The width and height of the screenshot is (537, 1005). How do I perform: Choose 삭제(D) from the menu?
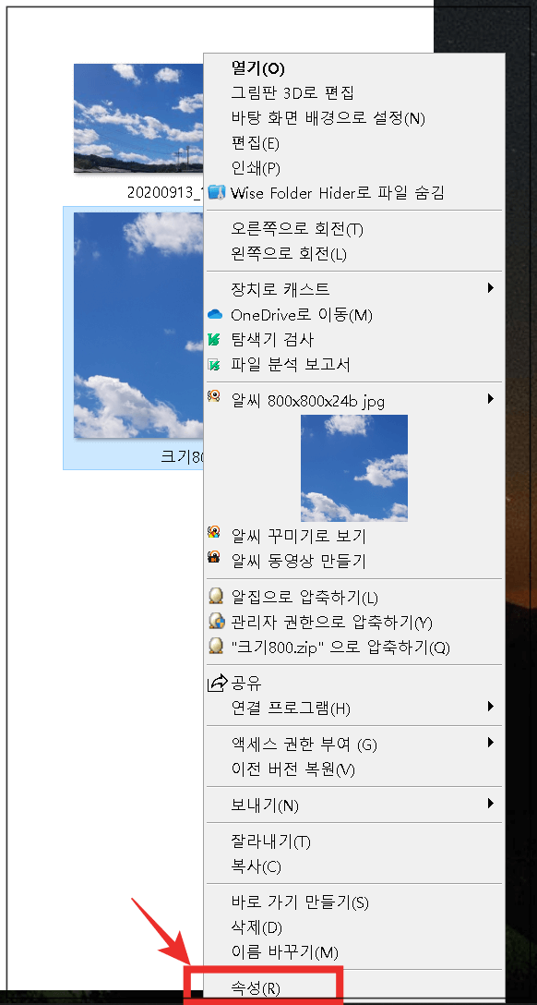[257, 927]
